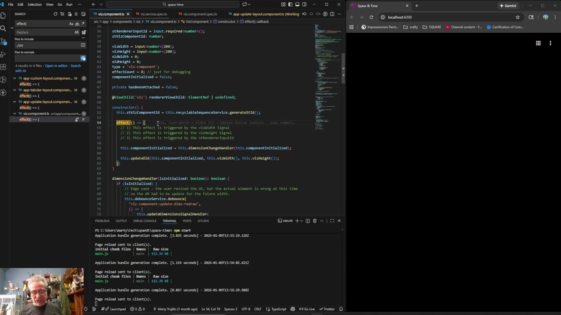Toggle Match Whole Word in search box
Image resolution: width=561 pixels, height=315 pixels.
pyautogui.click(x=77, y=24)
